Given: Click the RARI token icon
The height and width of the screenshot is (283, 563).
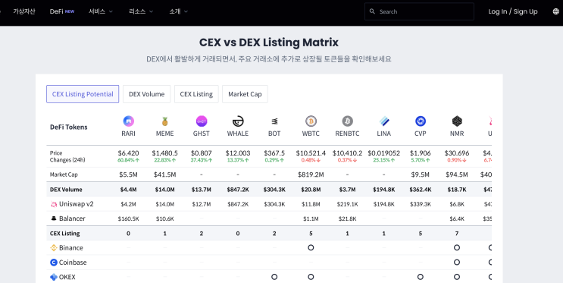Looking at the screenshot, I should [128, 121].
